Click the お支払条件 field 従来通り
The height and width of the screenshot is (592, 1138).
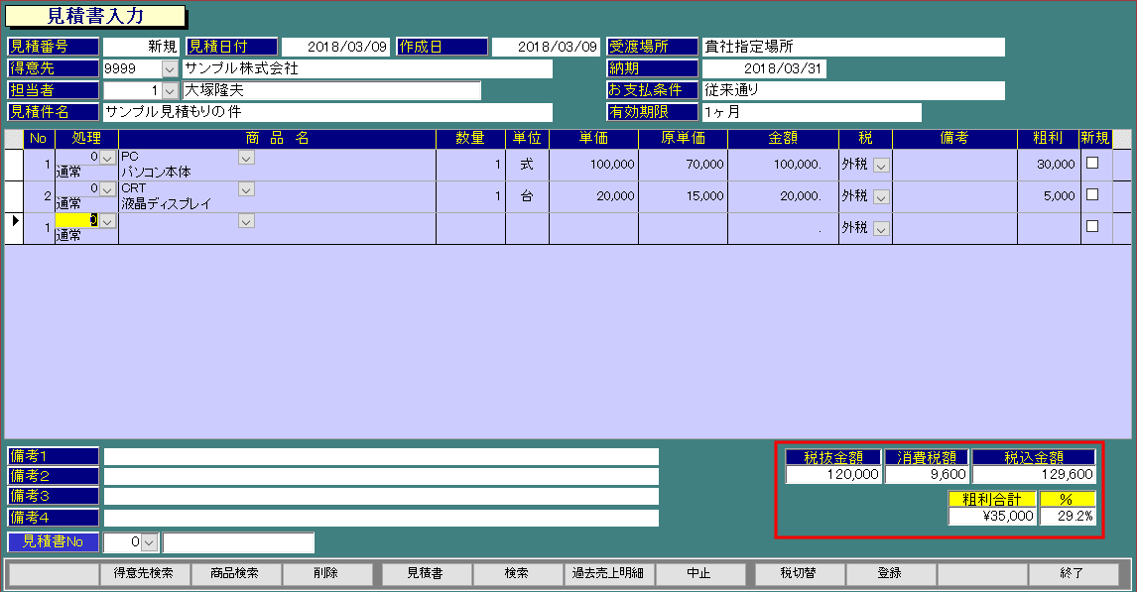click(853, 90)
